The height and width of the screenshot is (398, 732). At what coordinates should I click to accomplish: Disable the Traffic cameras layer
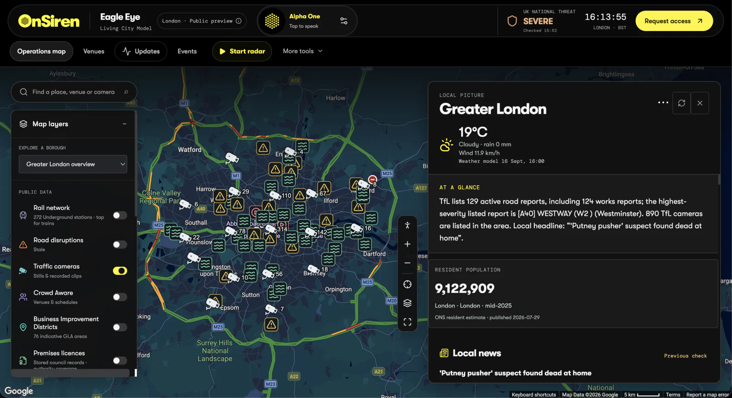[120, 271]
